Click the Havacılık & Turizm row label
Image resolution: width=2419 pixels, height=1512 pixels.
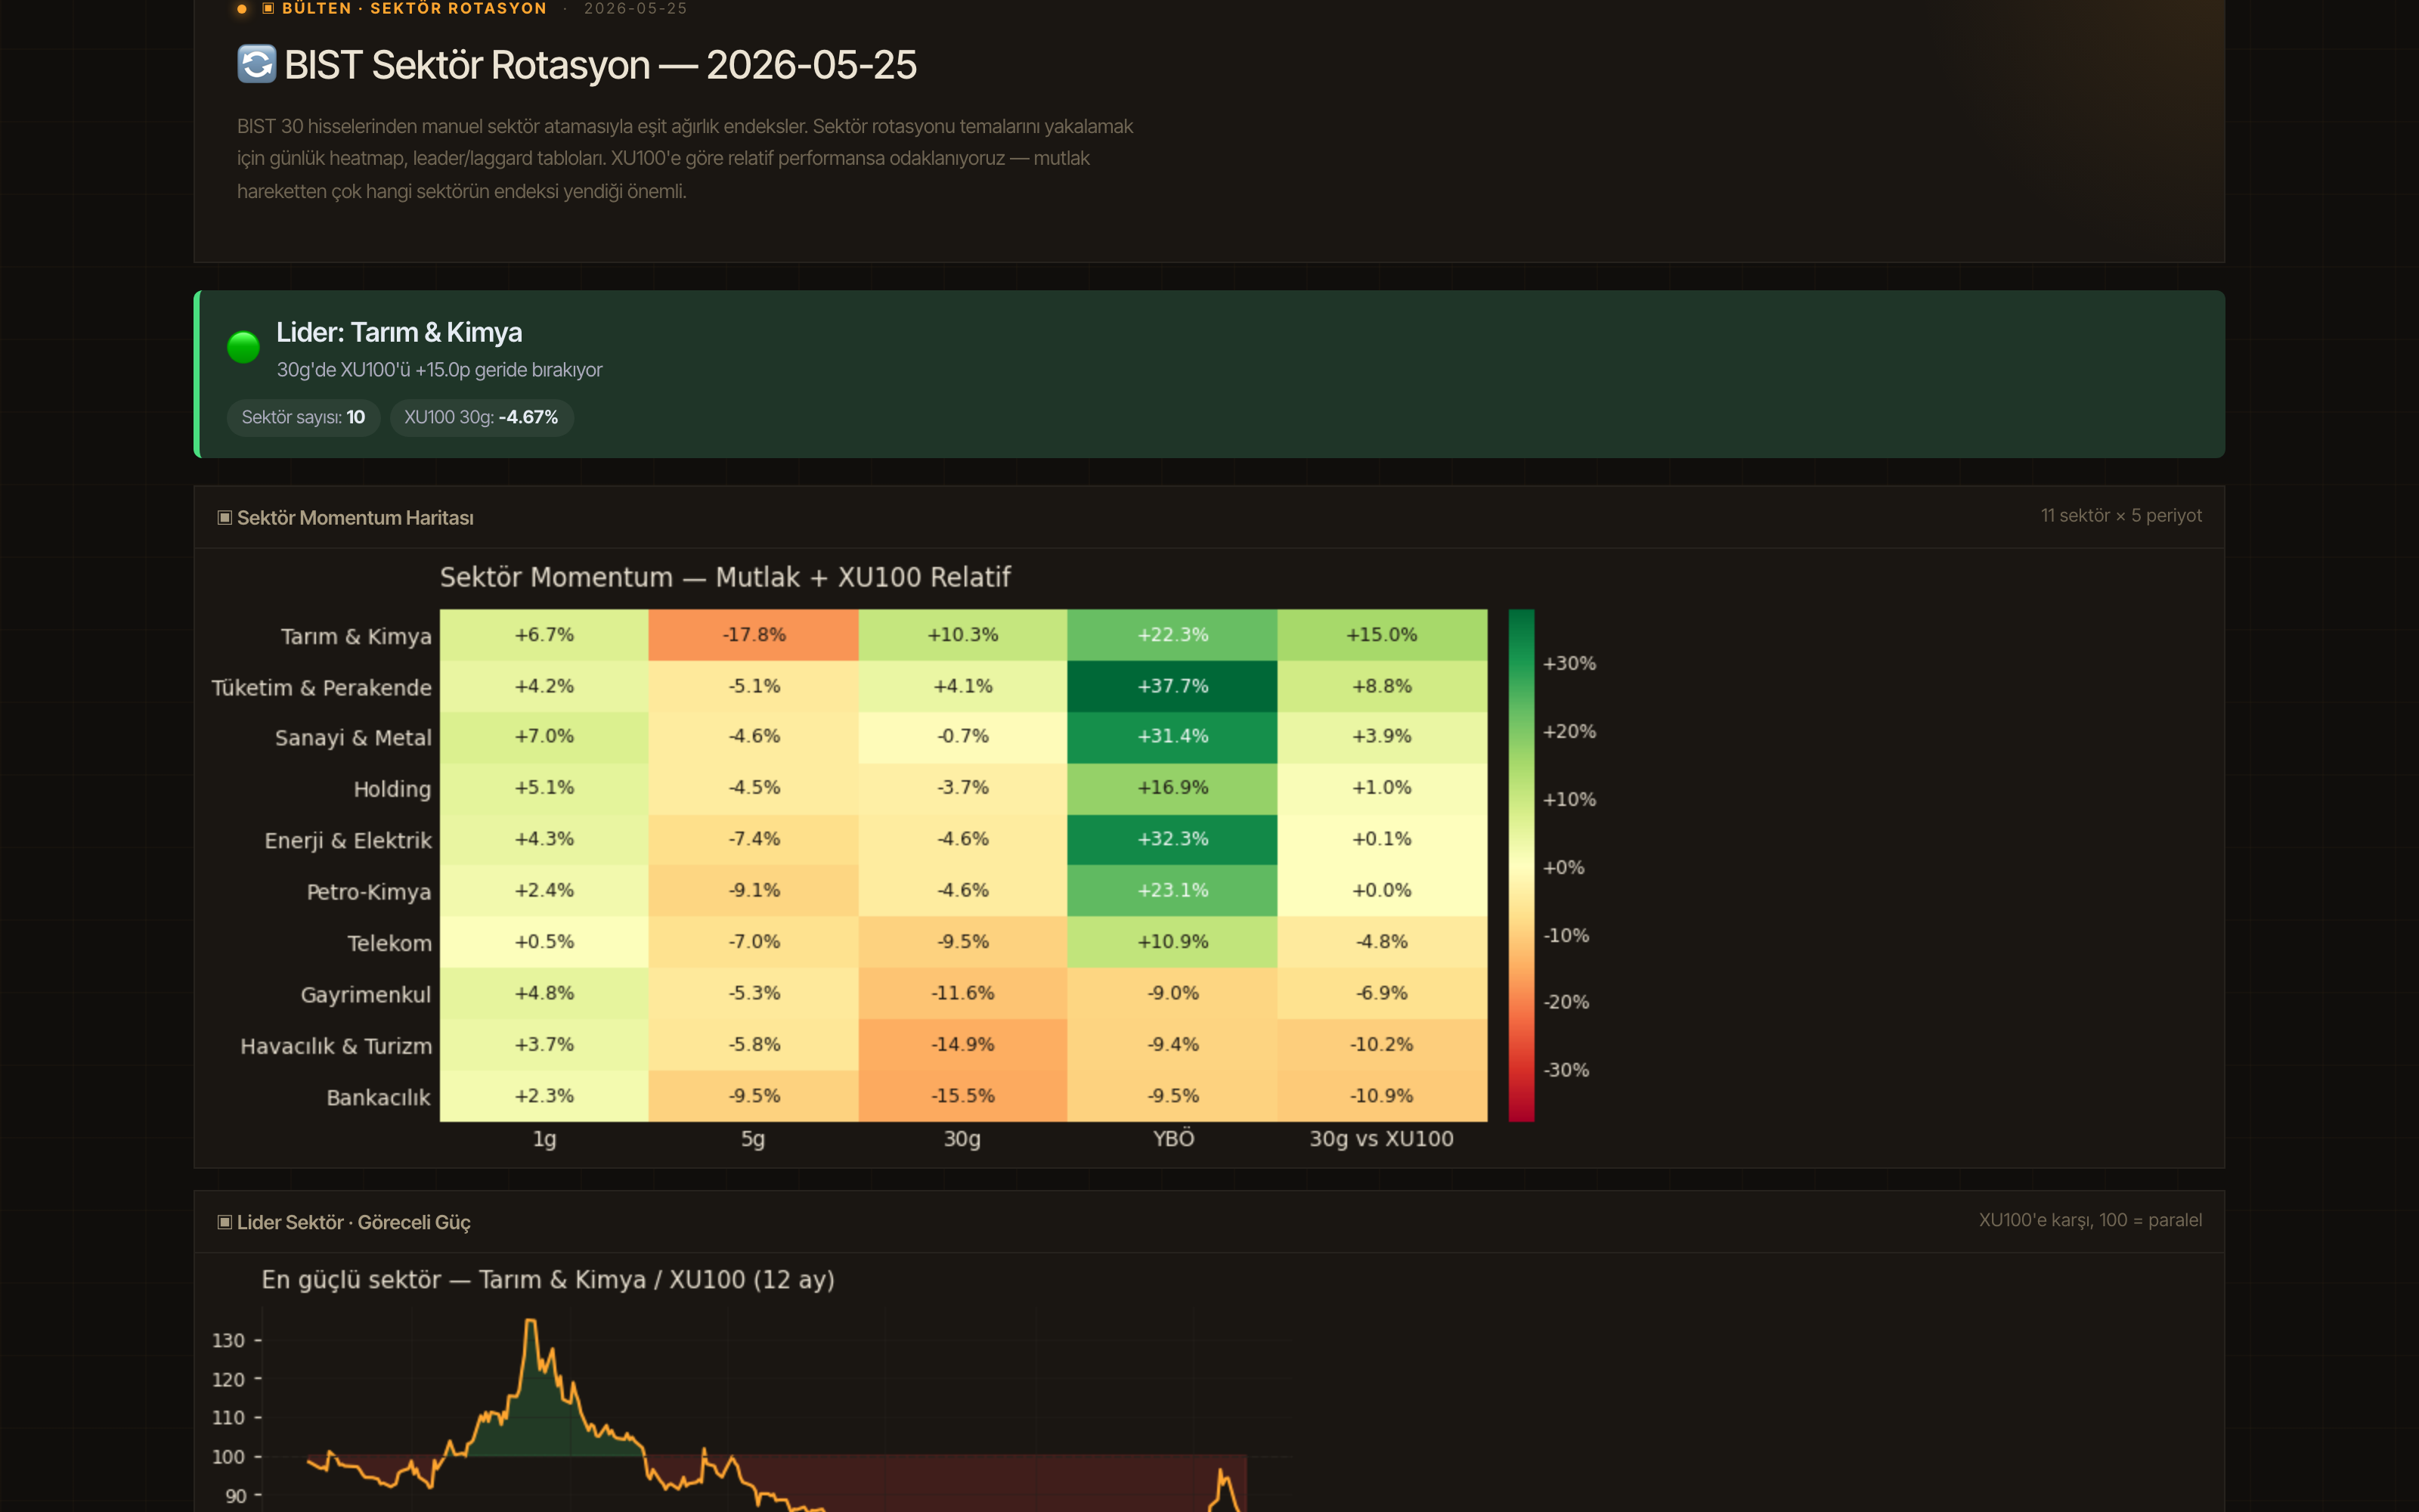[336, 1046]
